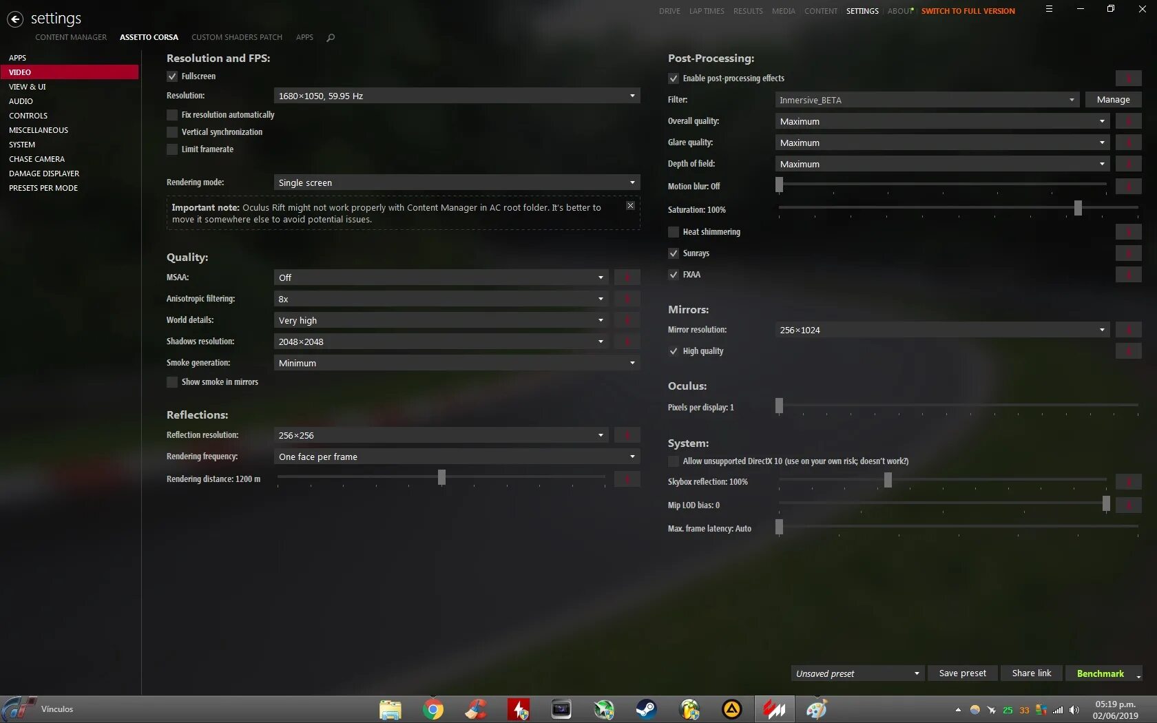This screenshot has height=723, width=1157.
Task: Click red marker button next to Mip LOD bias
Action: (1128, 505)
